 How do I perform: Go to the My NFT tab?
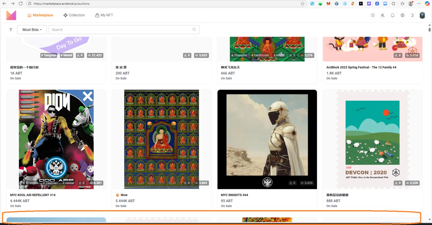click(104, 15)
